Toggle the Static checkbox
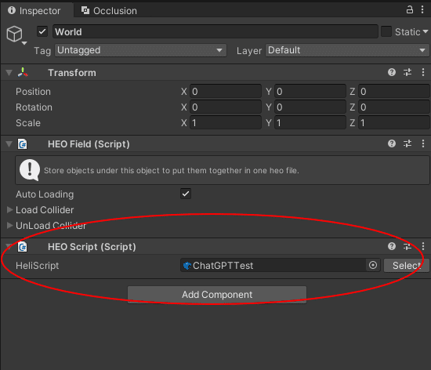431x370 pixels. point(386,31)
